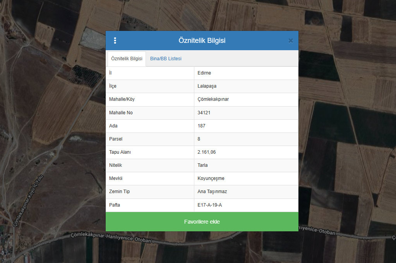396x263 pixels.
Task: Click the Ada value 187
Action: [201, 126]
